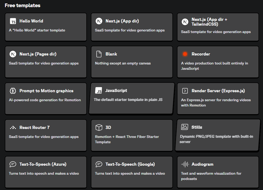This screenshot has width=263, height=190.
Task: Open Text-To-Speech (Google) title
Action: [130, 164]
